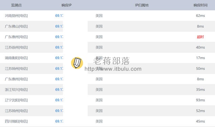Open the IP link in 江苏徐州[电信] row
Image resolution: width=215 pixels, height=127 pixels.
tap(59, 47)
